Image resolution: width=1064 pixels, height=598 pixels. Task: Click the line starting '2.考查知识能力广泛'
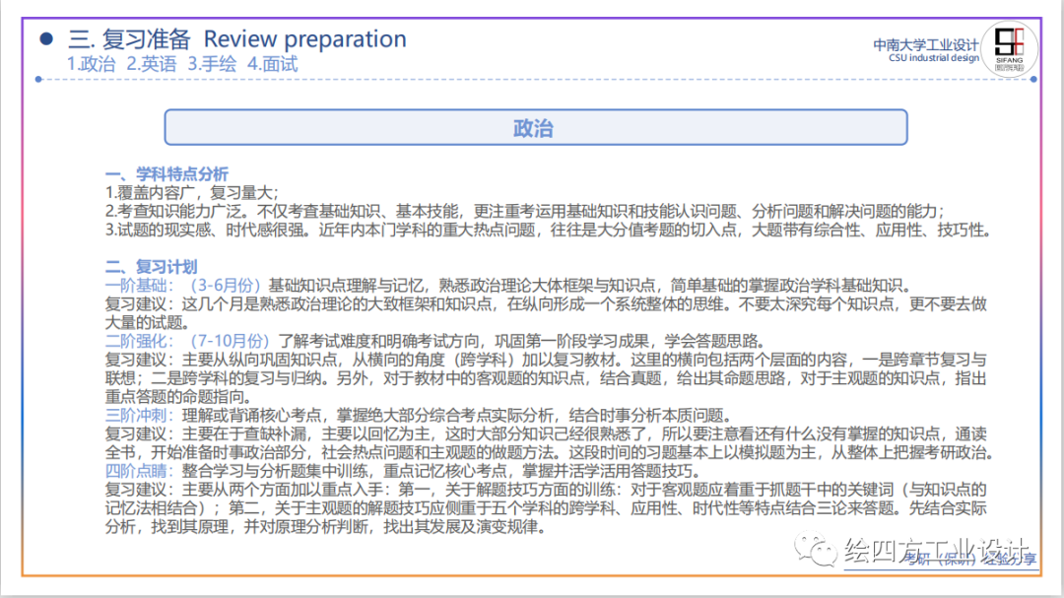coord(524,211)
